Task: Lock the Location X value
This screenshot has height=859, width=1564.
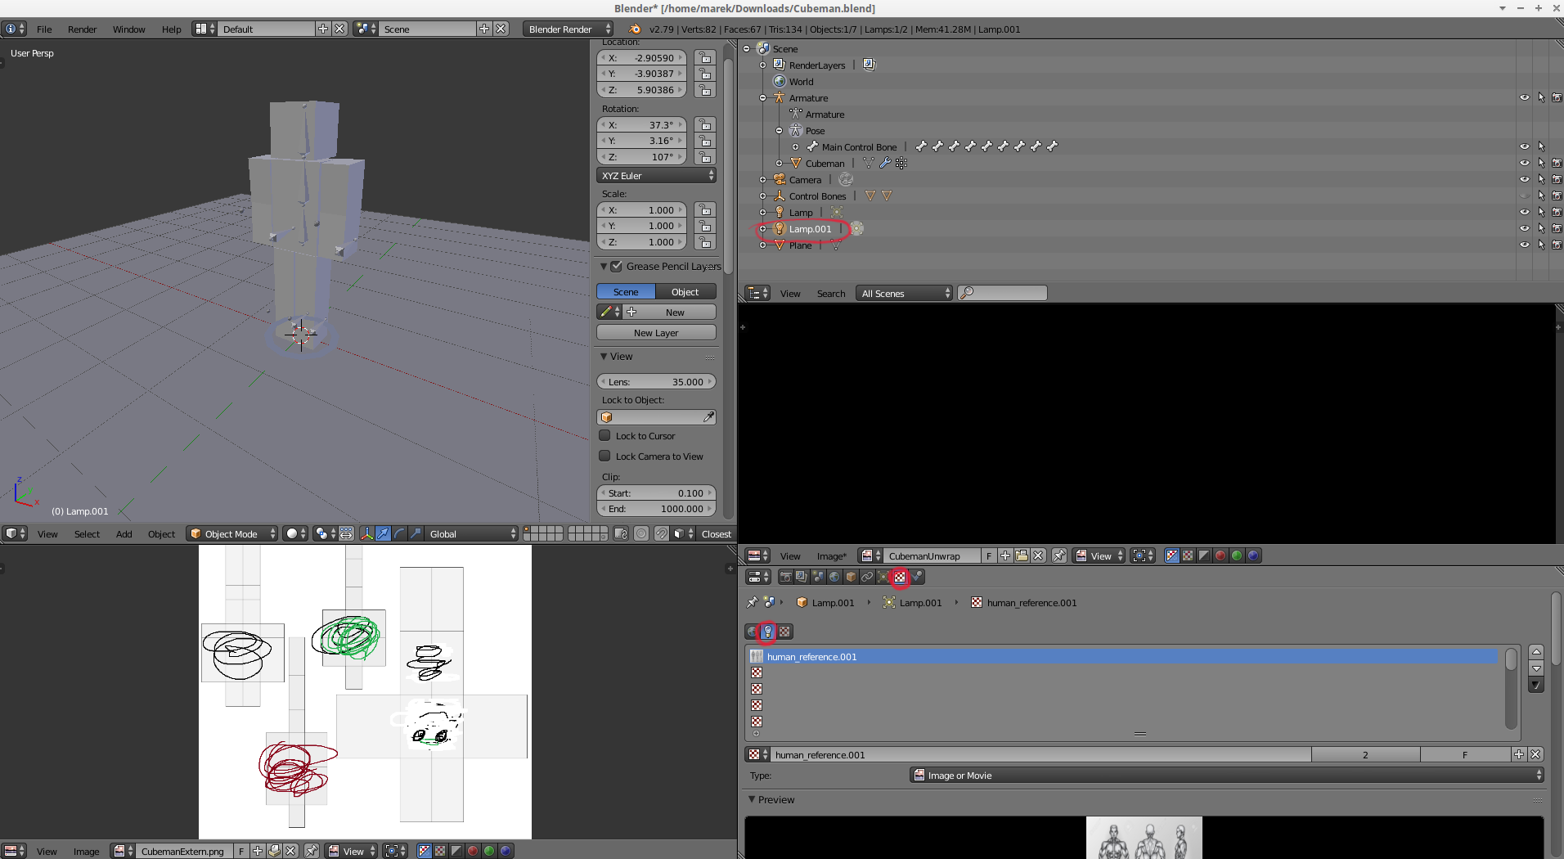Action: point(705,58)
